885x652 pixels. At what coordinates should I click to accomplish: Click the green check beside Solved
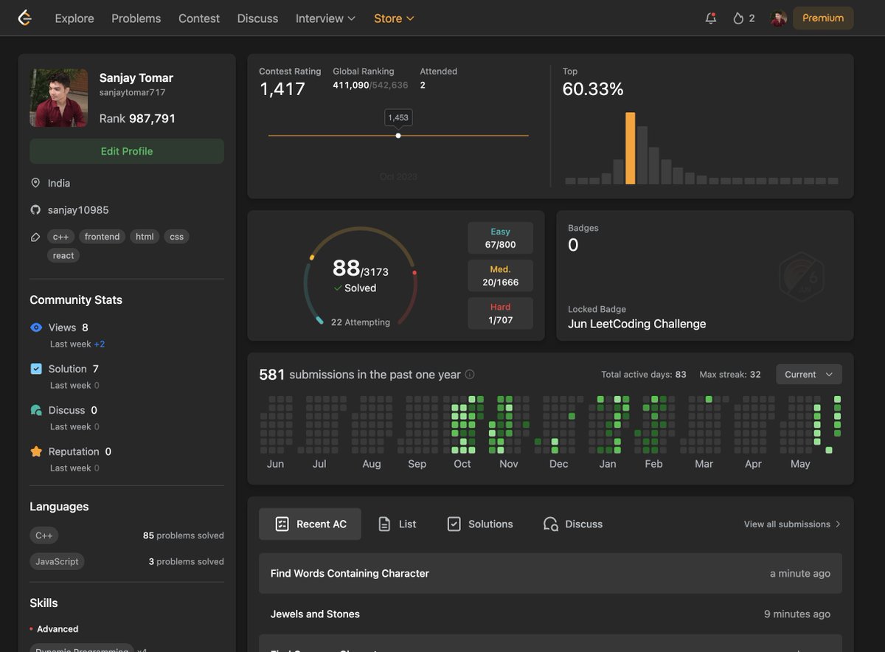[x=338, y=288]
